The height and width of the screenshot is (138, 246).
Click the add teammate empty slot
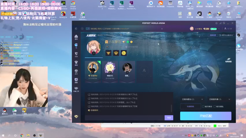144,72
